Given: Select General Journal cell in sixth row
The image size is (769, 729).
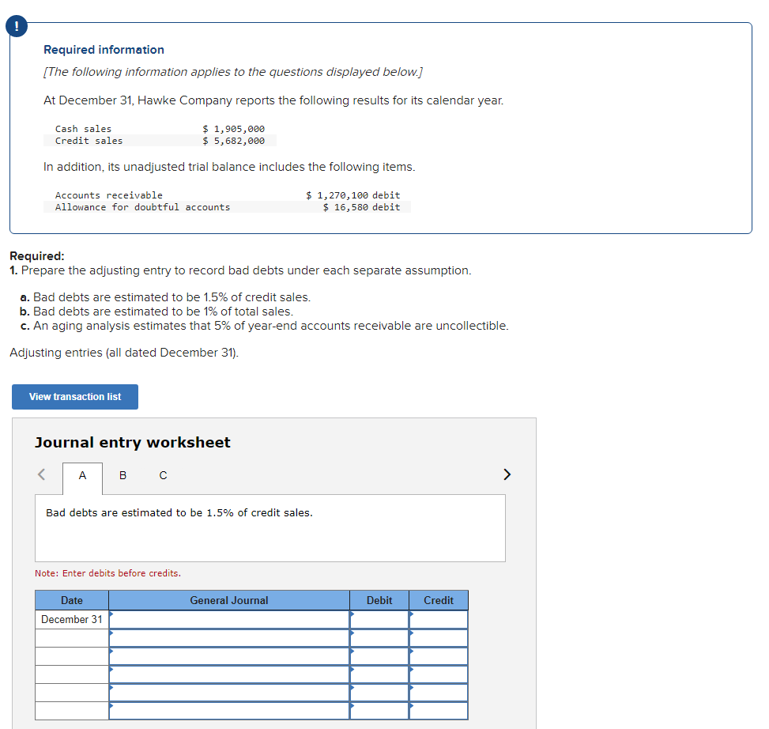Looking at the screenshot, I should coord(229,711).
